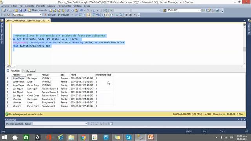The height and width of the screenshot is (141, 251).
Task: Open the Proyecto menu
Action: (41, 6)
